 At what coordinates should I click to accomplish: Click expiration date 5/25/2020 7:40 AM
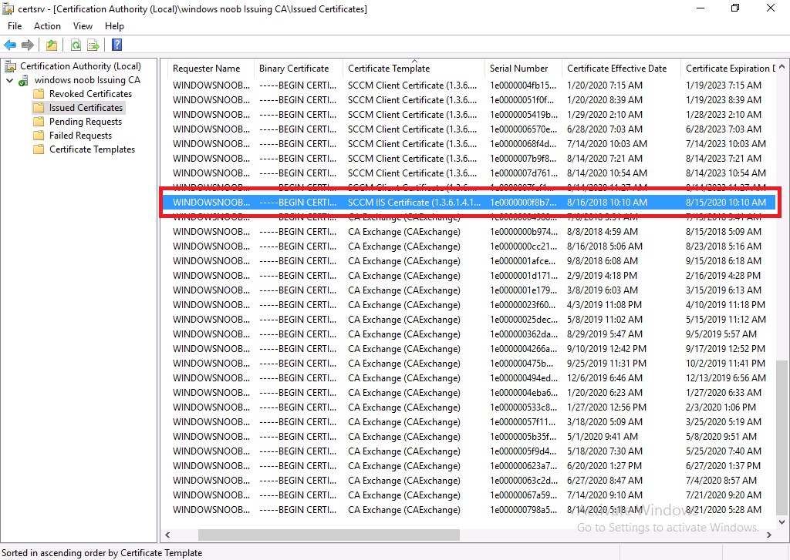[x=724, y=451]
